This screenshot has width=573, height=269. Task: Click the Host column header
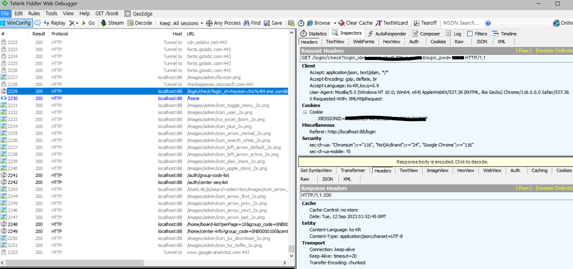(x=177, y=34)
